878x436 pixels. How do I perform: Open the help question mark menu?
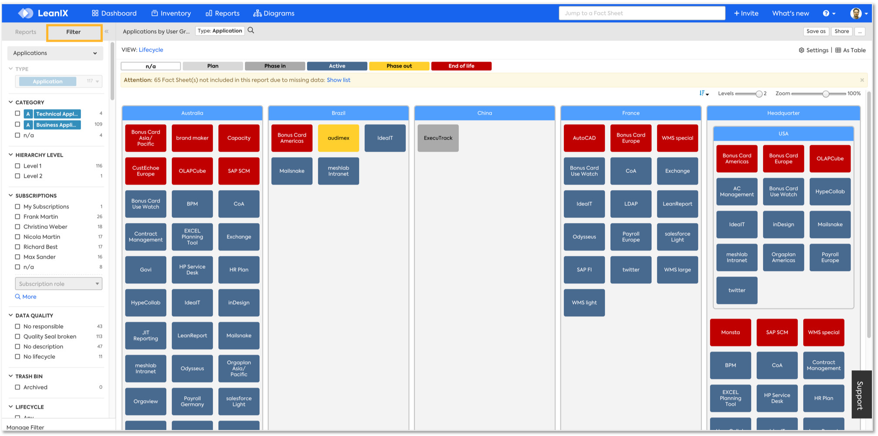point(829,13)
